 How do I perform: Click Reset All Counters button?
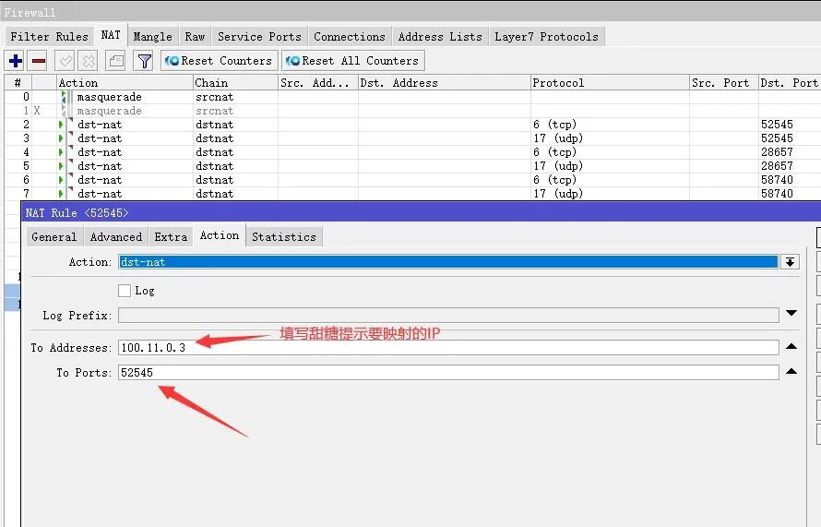point(352,61)
